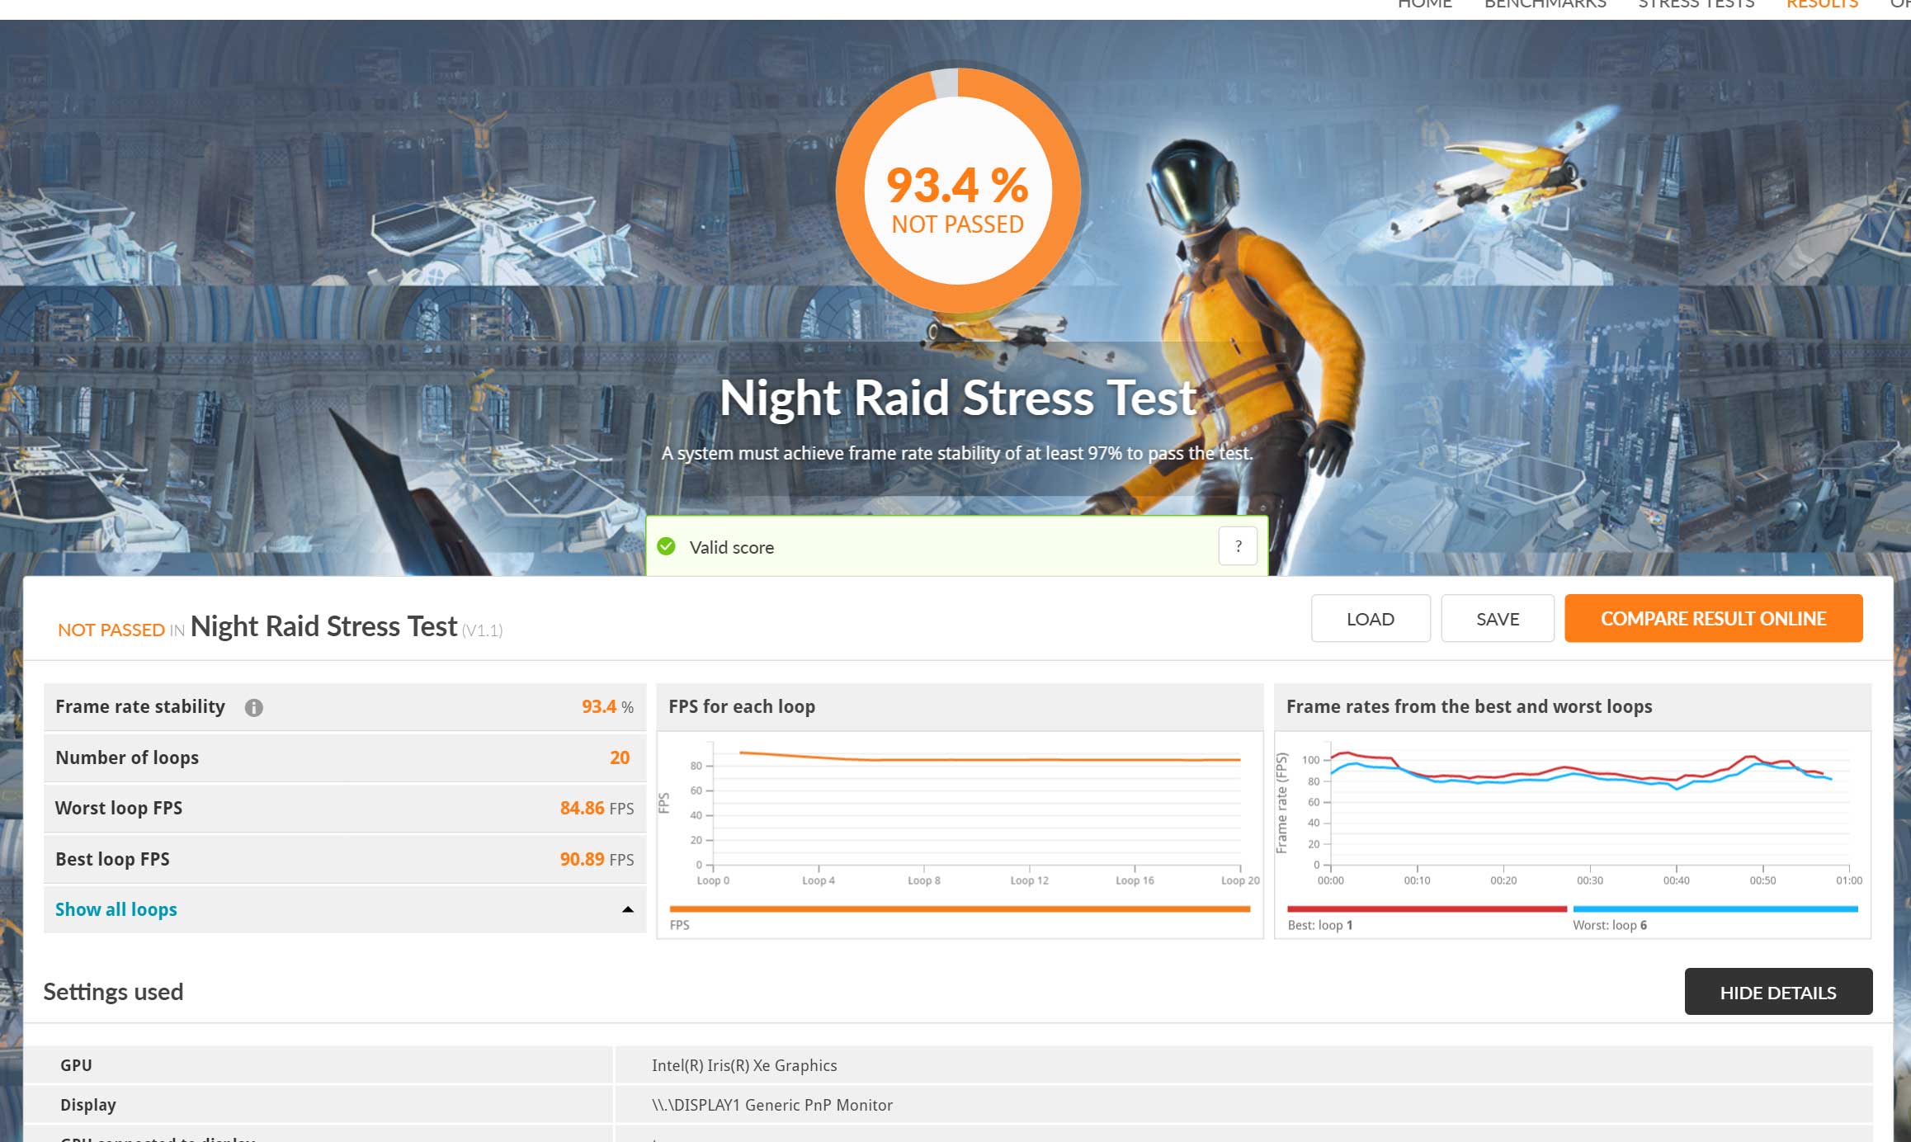Click the Show all loops link
1911x1142 pixels.
click(116, 909)
